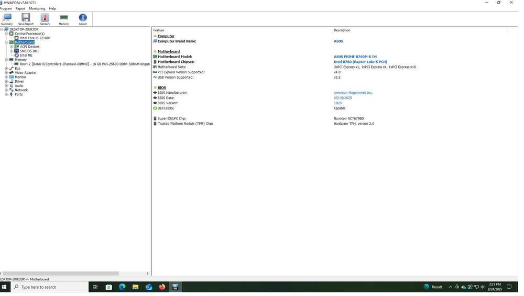Select Monitor in the tree
524x296 pixels.
20,77
